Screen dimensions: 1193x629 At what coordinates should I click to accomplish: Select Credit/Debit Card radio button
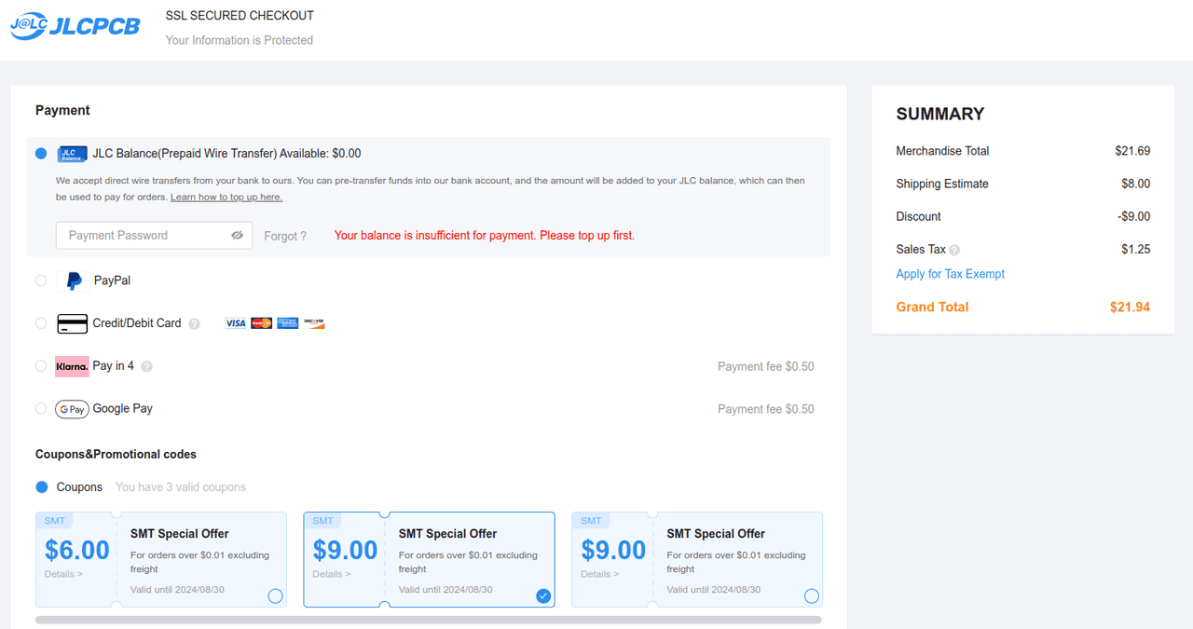[x=41, y=323]
